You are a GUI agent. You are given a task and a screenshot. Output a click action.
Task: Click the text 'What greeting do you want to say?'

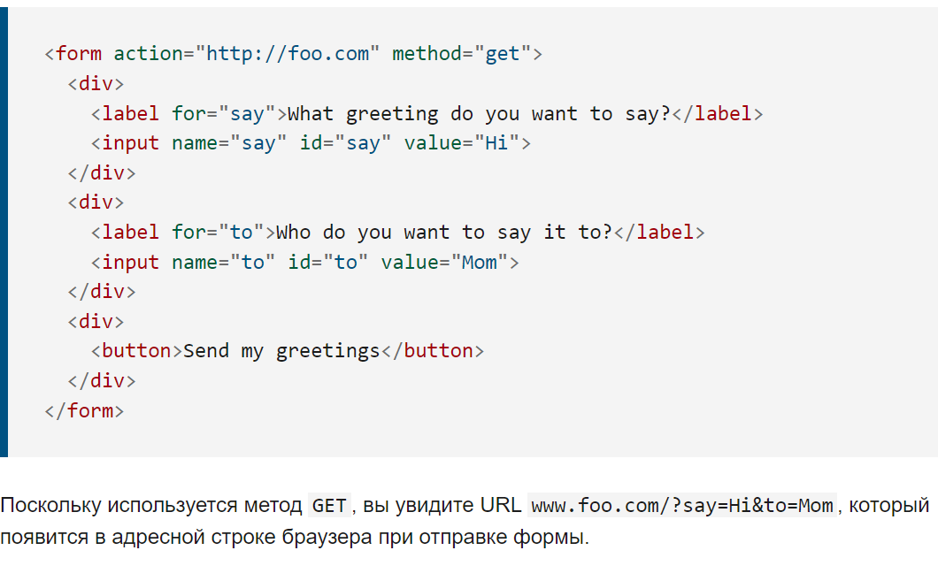tap(479, 114)
